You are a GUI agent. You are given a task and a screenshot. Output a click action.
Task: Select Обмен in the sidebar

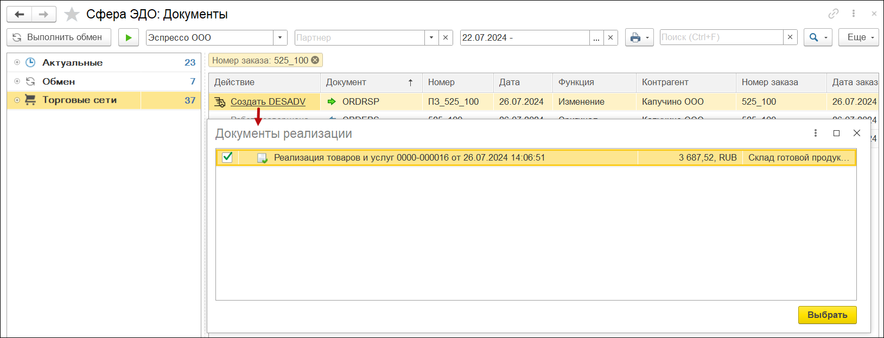click(x=59, y=81)
